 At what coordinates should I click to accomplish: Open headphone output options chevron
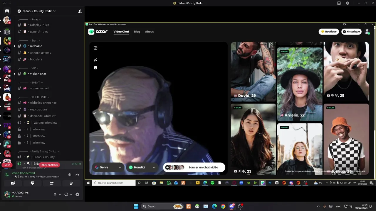coord(71,194)
